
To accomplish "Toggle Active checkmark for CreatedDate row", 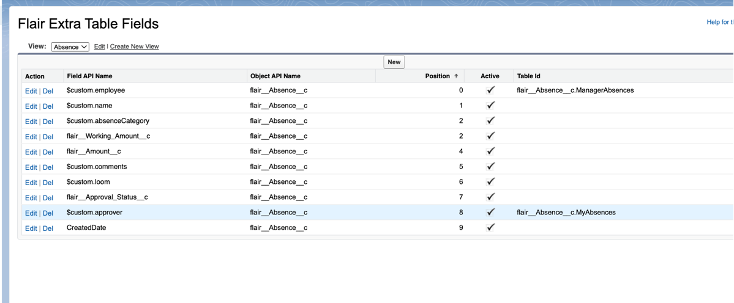I will 490,228.
